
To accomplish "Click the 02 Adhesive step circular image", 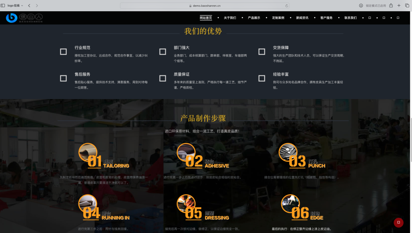I will [x=186, y=152].
